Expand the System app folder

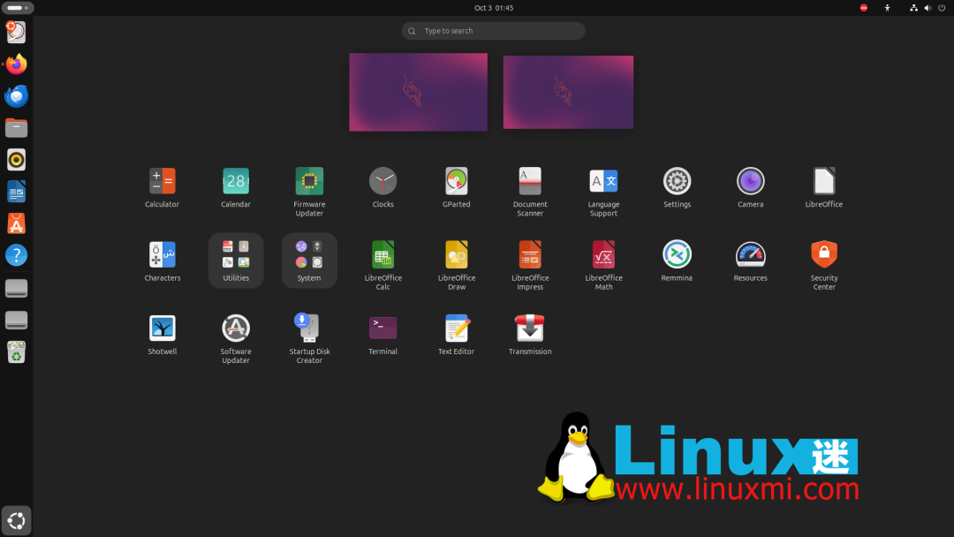point(309,261)
